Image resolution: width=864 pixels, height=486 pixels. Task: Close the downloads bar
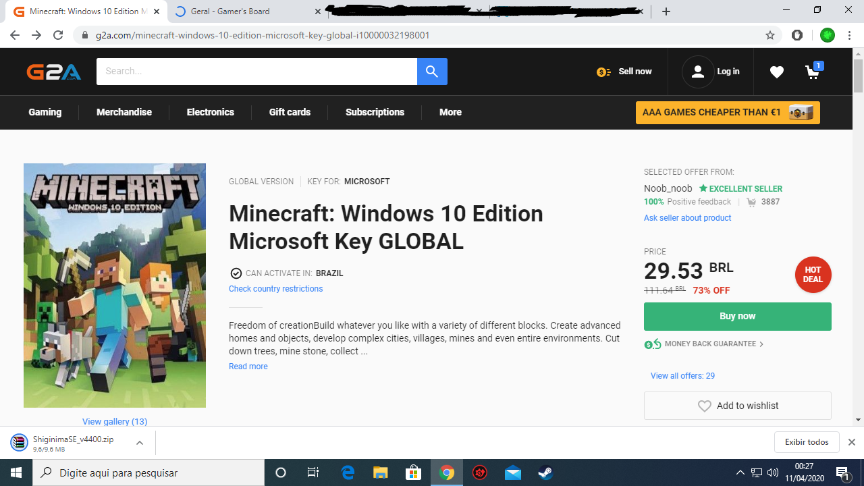(x=851, y=442)
